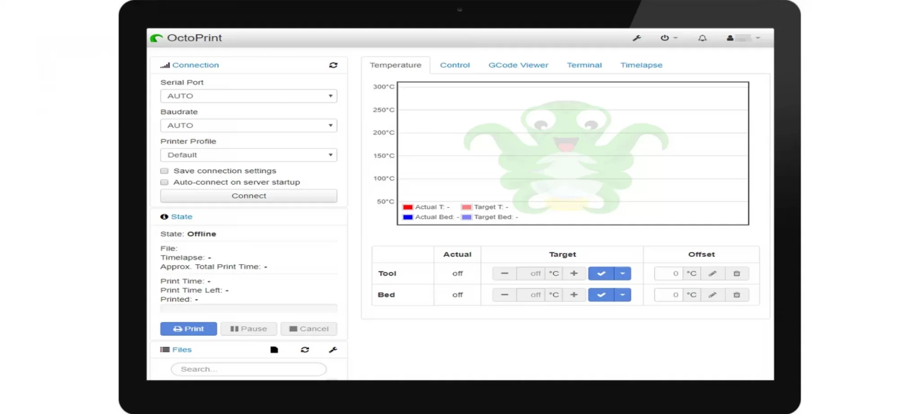This screenshot has width=920, height=414.
Task: Click the Cancel print button
Action: point(309,329)
